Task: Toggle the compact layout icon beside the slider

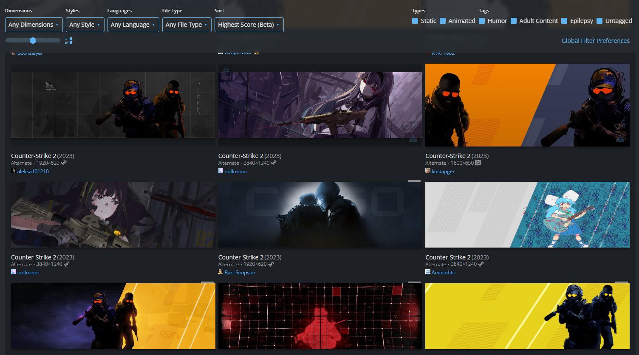Action: coord(68,41)
